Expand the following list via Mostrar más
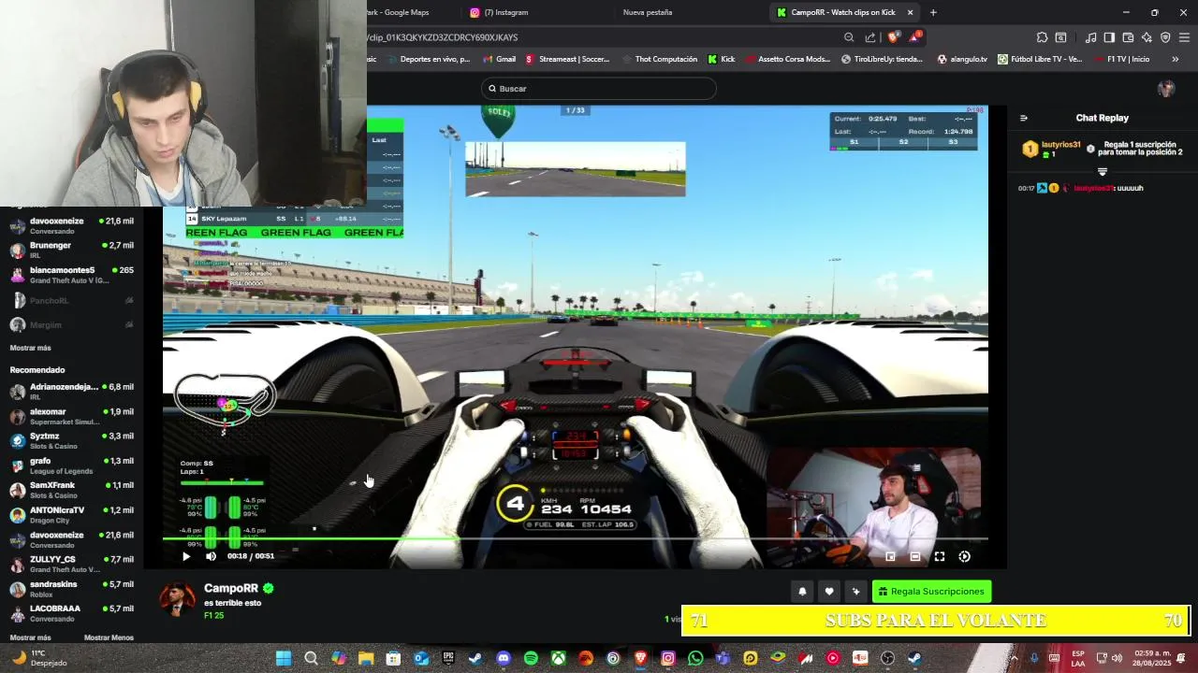 [x=30, y=348]
